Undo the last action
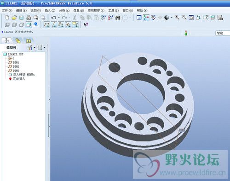The height and width of the screenshot is (181, 230). [x=54, y=18]
